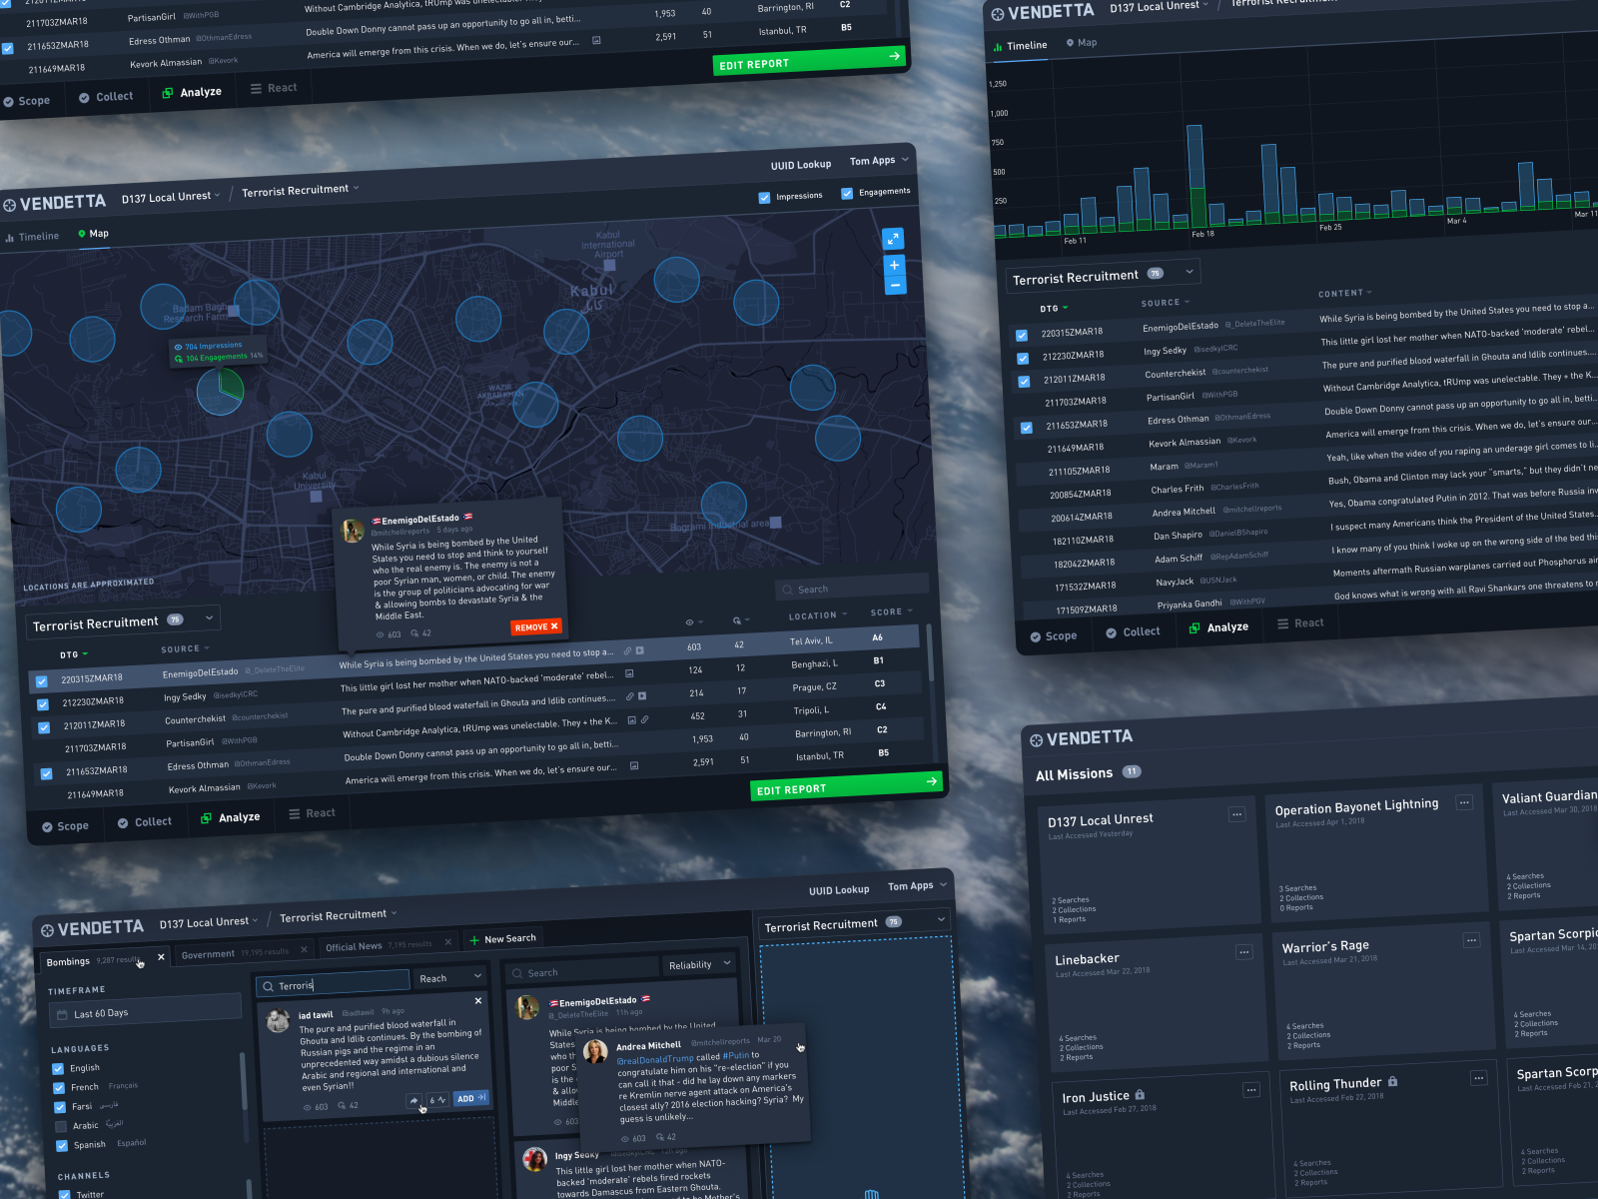Open the Reliability dropdown in search window

click(699, 964)
